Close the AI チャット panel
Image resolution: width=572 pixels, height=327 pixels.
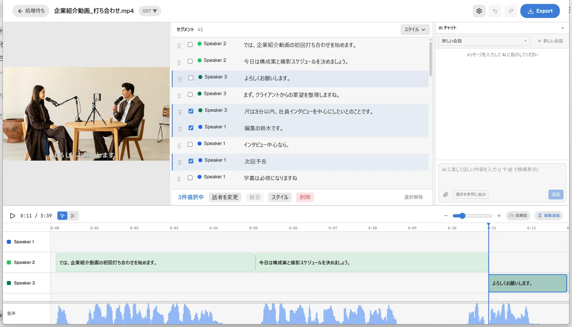click(x=562, y=28)
